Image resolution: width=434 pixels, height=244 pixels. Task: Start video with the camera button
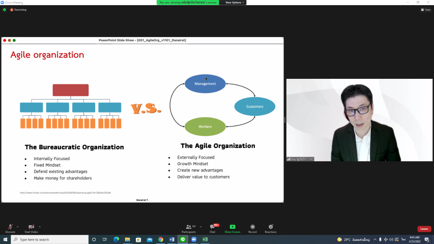click(x=31, y=227)
